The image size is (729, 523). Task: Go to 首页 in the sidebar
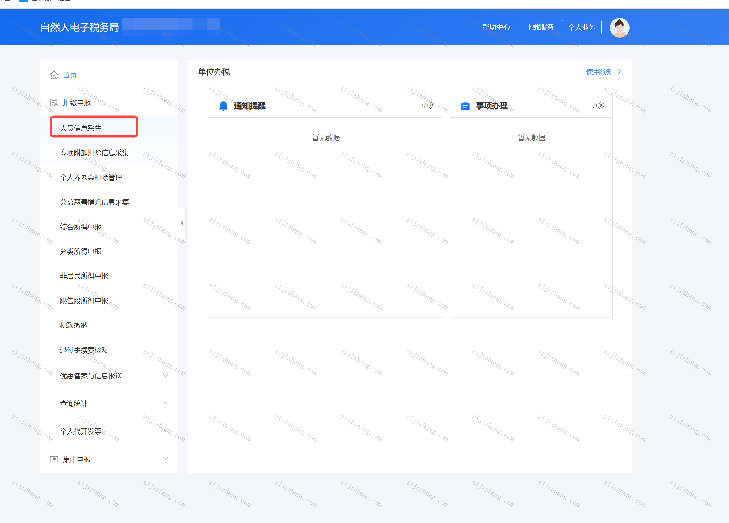pos(70,75)
